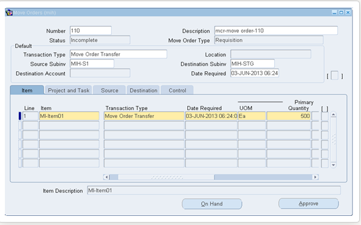Maximize the Move Orders window
Screen dimensions: 361x225
click(x=341, y=12)
